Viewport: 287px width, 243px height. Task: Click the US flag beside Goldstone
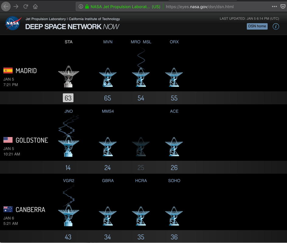point(8,140)
